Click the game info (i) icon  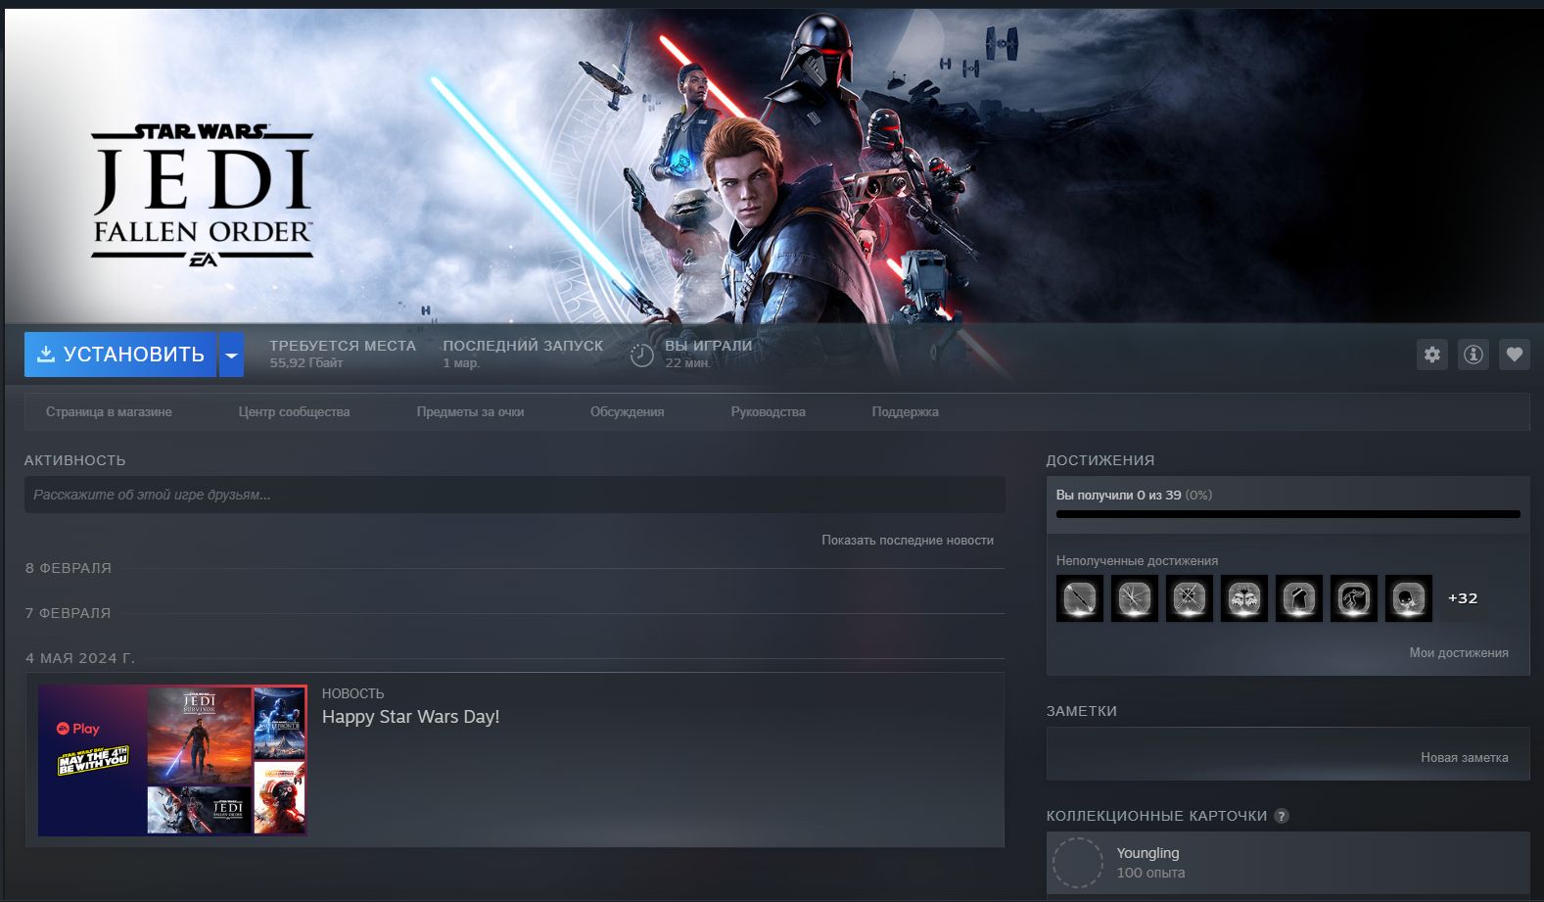point(1474,355)
